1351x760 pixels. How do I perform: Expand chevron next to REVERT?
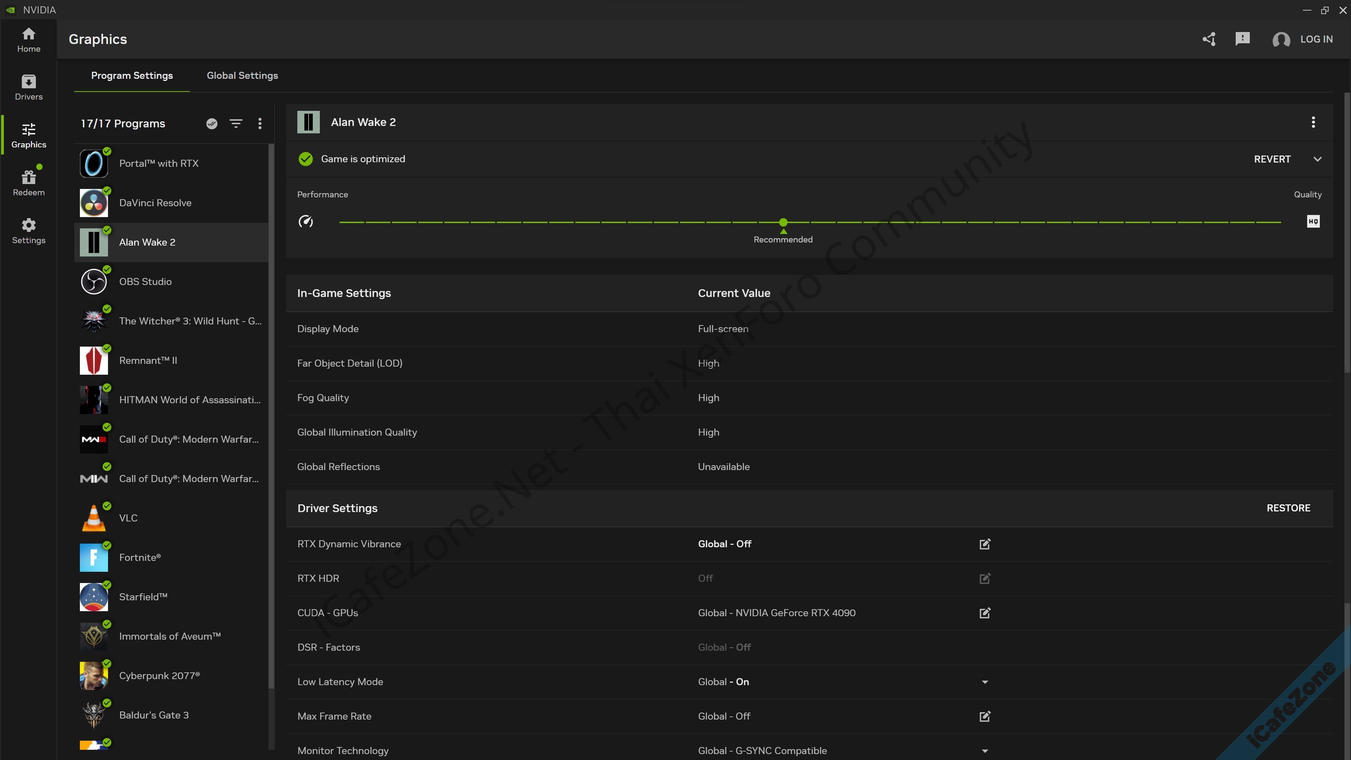coord(1317,159)
